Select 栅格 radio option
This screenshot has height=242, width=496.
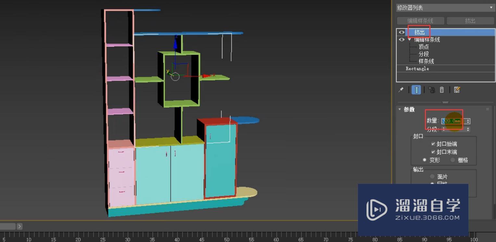453,160
